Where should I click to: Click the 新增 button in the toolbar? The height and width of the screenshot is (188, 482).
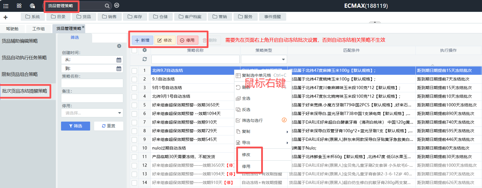[142, 40]
